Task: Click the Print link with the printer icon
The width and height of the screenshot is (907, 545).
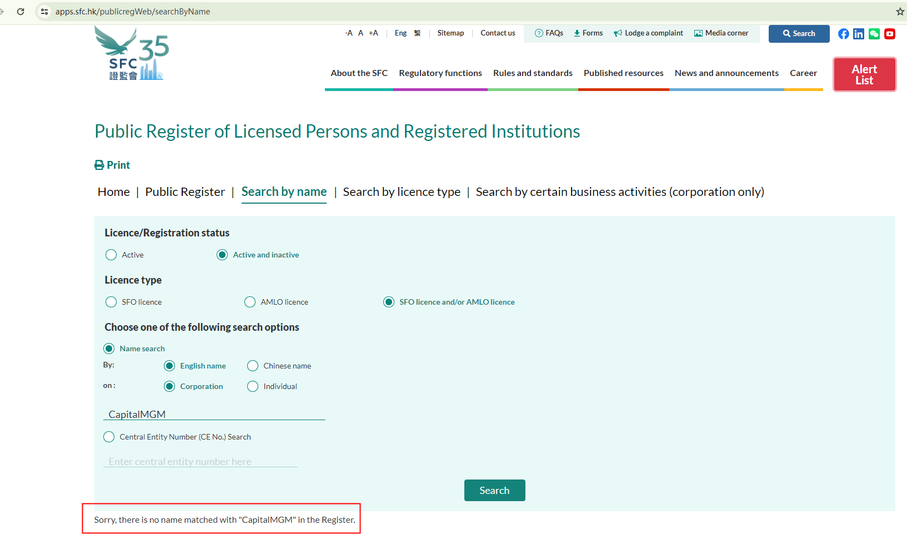Action: pos(112,165)
